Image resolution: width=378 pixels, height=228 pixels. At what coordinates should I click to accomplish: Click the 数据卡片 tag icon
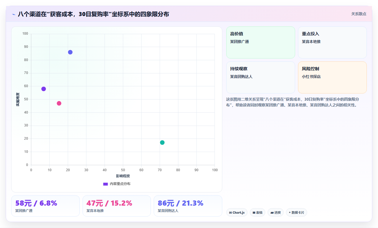click(x=290, y=213)
